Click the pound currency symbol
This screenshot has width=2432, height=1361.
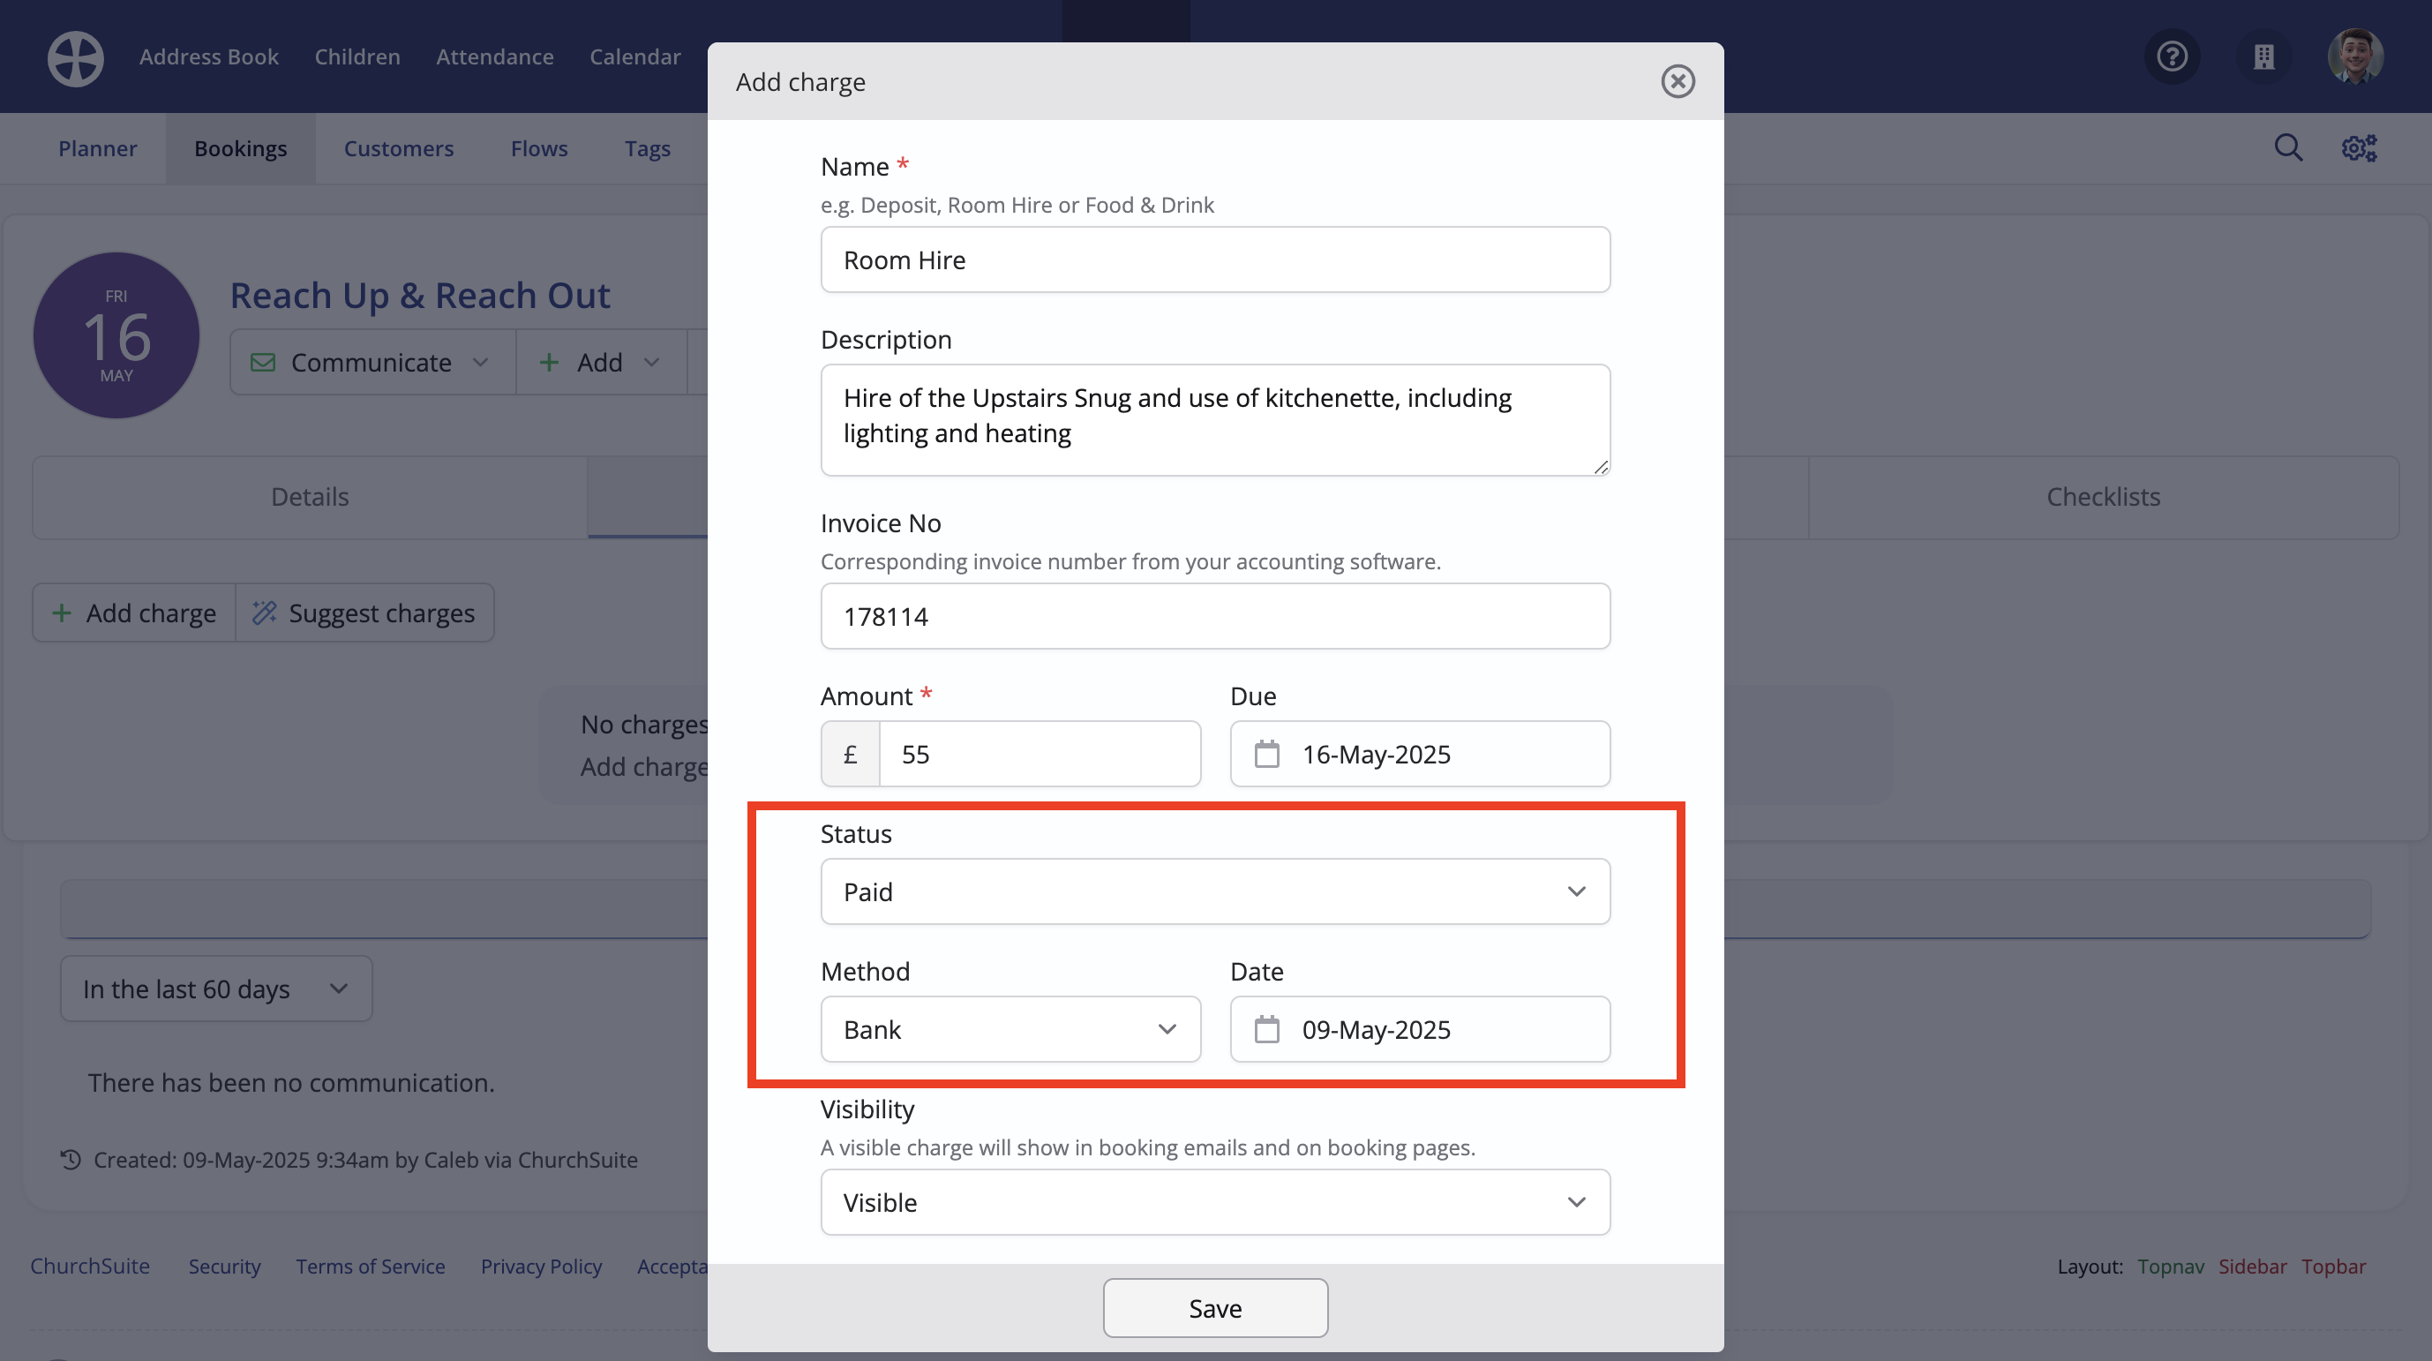pyautogui.click(x=850, y=754)
